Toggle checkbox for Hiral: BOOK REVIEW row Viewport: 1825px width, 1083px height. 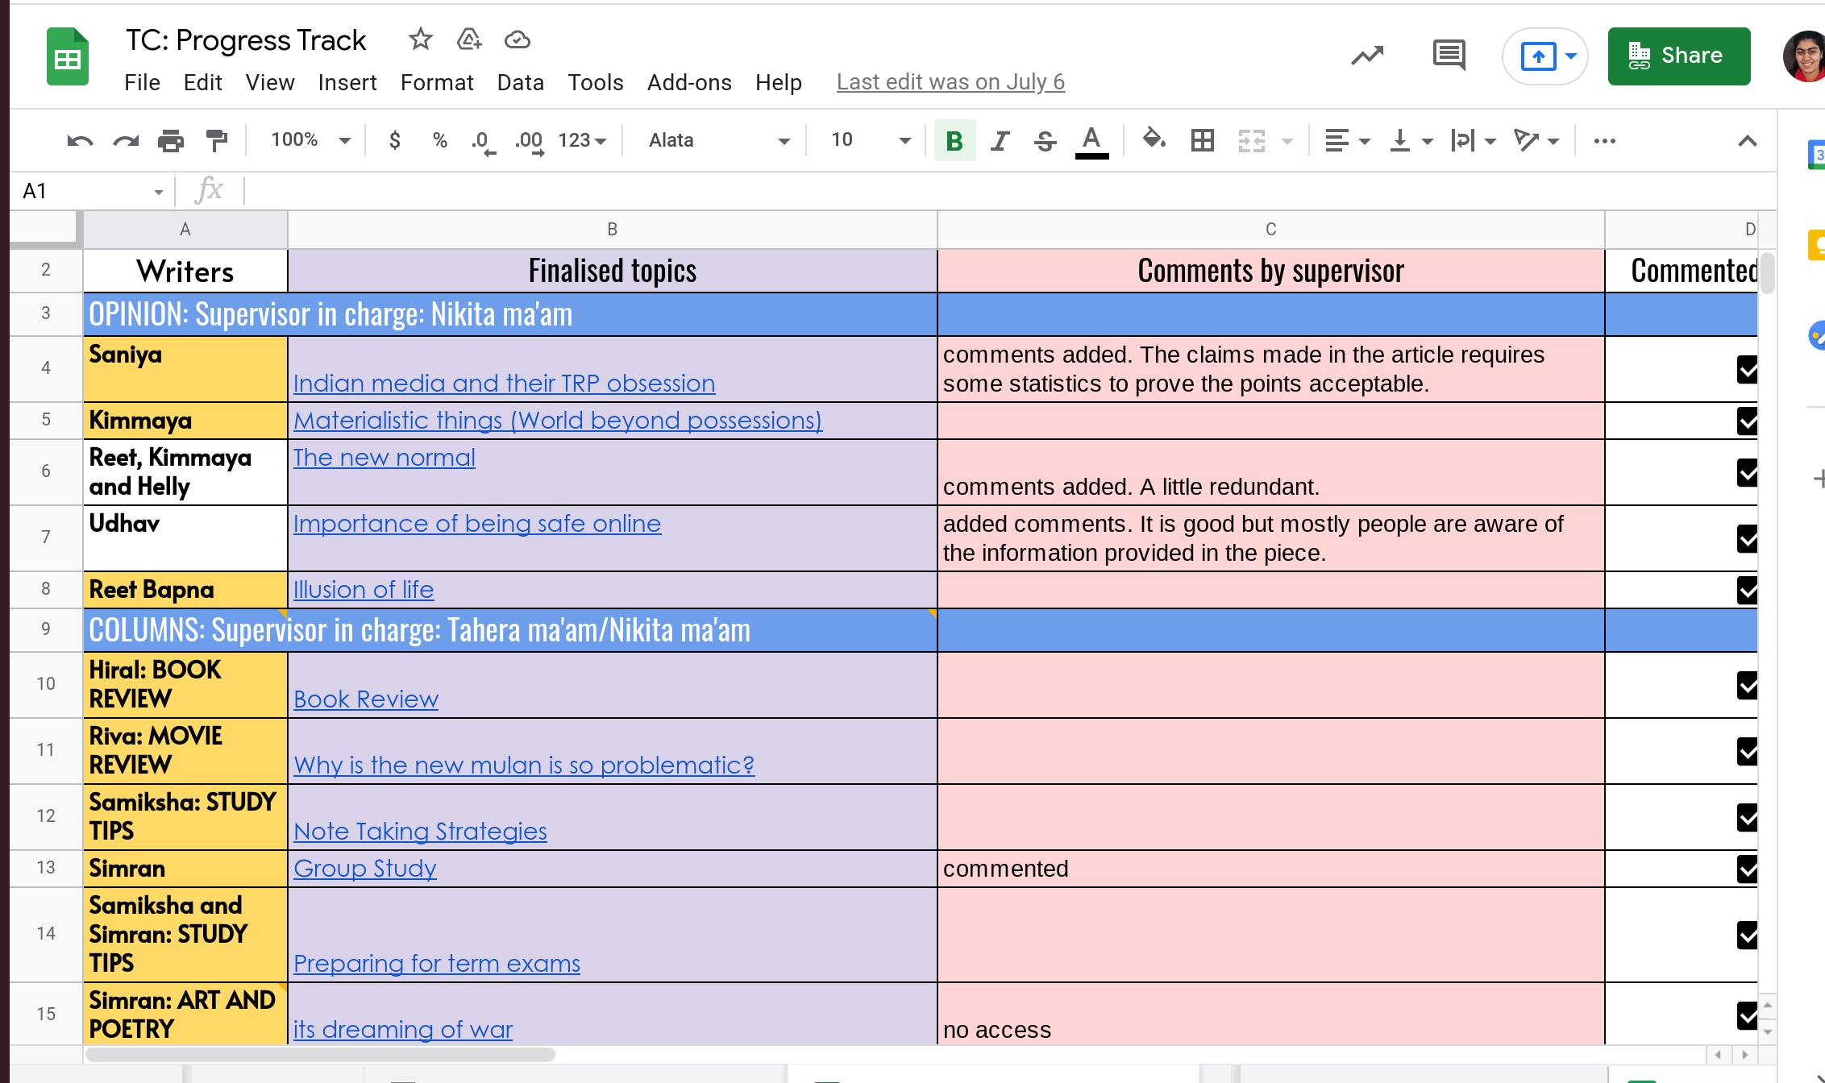[x=1747, y=686]
